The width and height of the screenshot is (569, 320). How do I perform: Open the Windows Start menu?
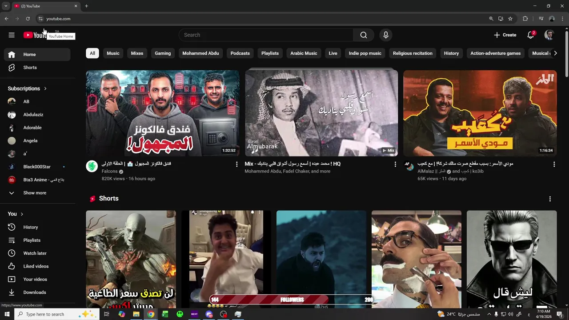click(7, 314)
